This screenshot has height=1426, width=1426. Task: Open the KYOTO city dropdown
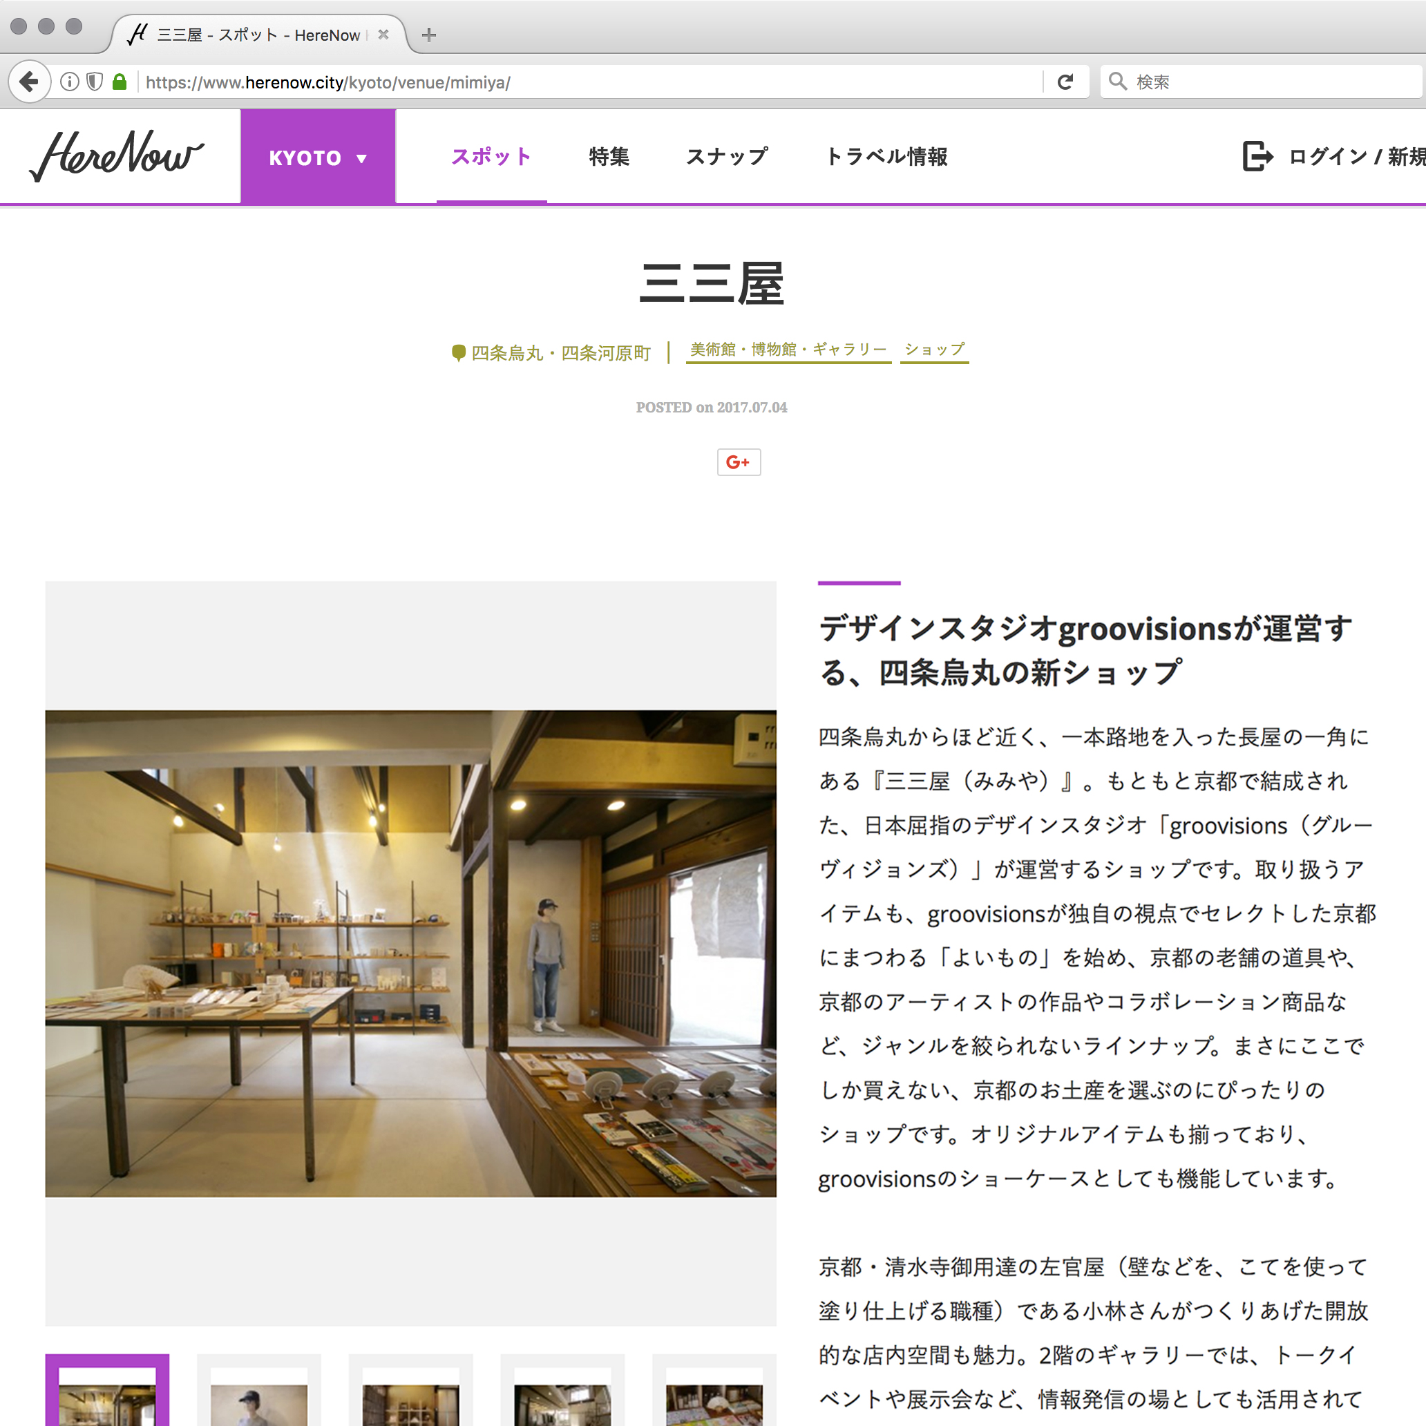pyautogui.click(x=318, y=158)
